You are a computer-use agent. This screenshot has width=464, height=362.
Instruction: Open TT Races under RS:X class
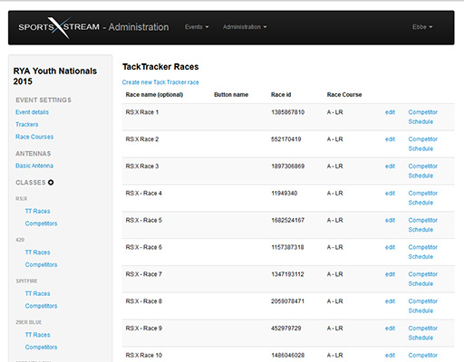tap(37, 211)
